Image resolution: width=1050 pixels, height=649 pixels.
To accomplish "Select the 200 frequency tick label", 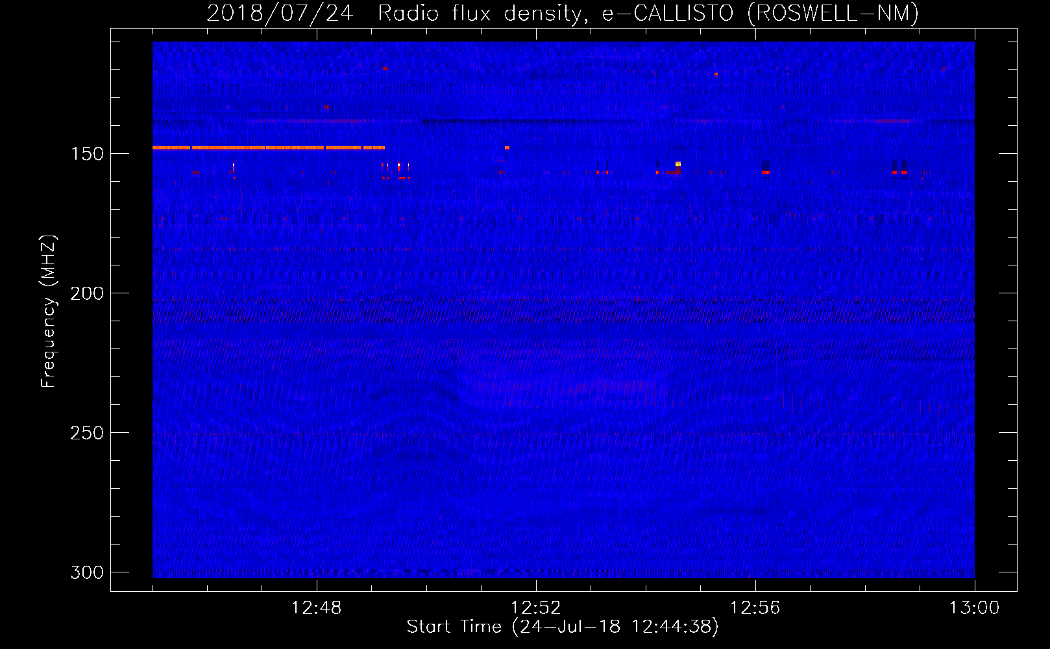I will tap(87, 293).
